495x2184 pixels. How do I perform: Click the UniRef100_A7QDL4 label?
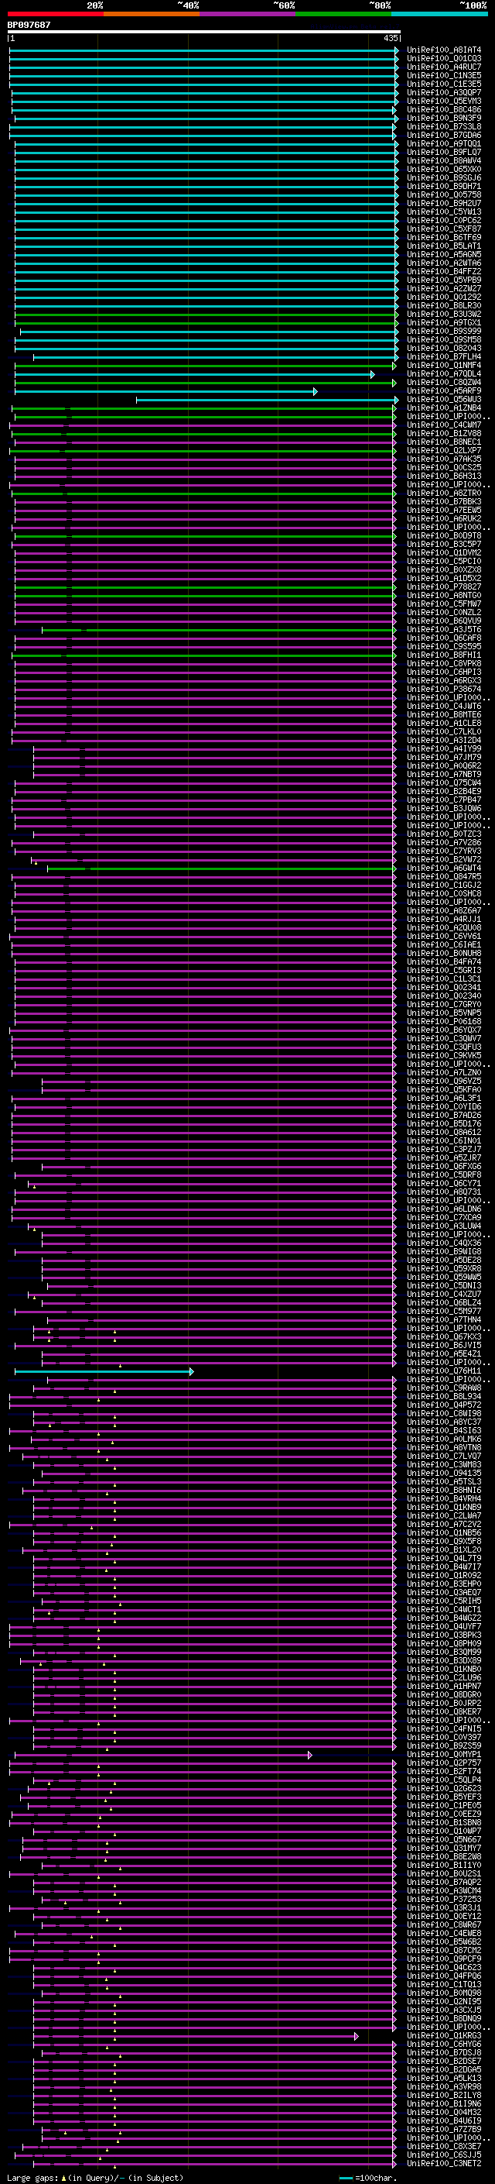pos(444,373)
